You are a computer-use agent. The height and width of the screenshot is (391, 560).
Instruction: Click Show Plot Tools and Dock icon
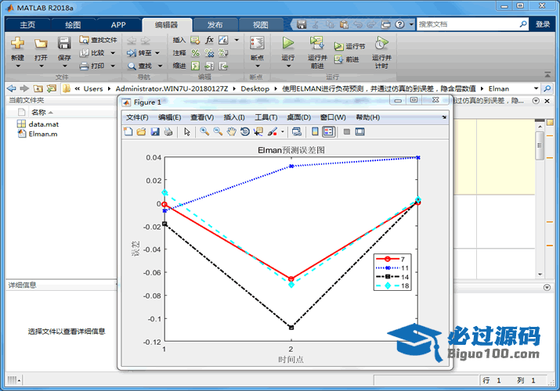coord(359,131)
